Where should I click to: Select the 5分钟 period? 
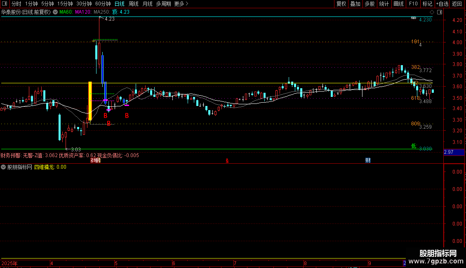pos(47,4)
